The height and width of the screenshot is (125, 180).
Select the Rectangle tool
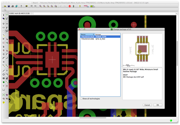pyautogui.click(x=3, y=78)
